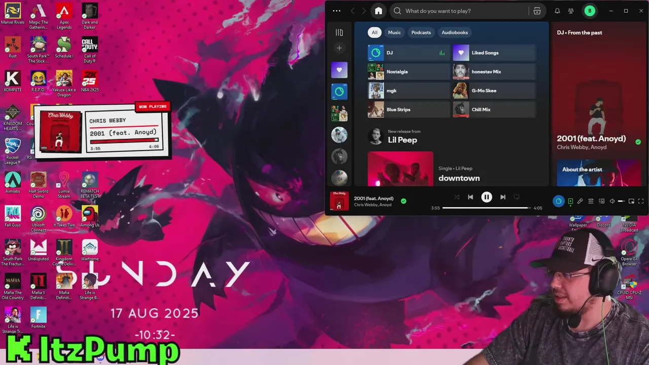
Task: Select CPUID CPU-Z MSI desktop icon
Action: point(629,286)
